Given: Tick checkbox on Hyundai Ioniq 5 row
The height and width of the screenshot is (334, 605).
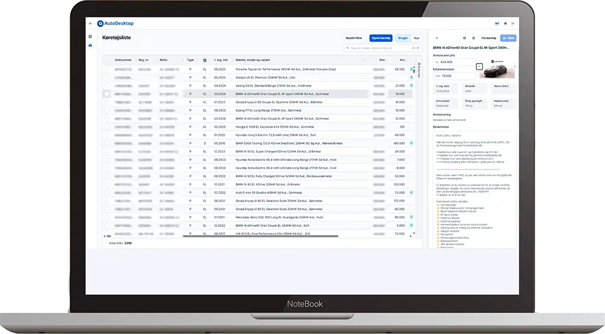Looking at the screenshot, I should [107, 135].
